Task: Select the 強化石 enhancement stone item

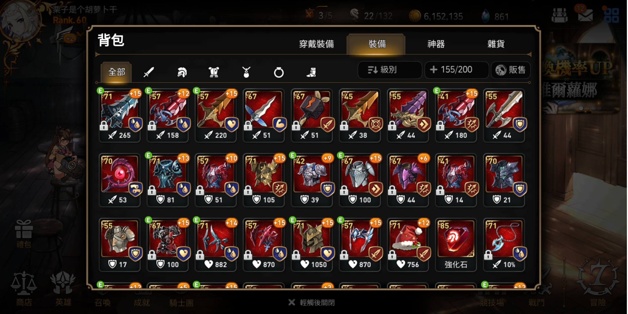Action: [x=456, y=245]
